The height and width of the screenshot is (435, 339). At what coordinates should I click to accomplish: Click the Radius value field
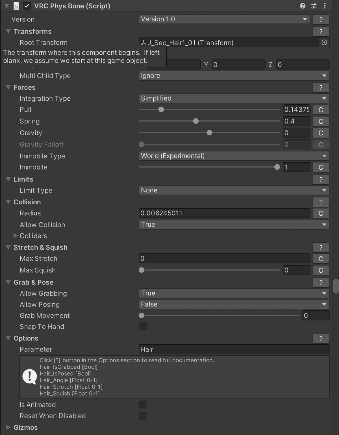225,213
